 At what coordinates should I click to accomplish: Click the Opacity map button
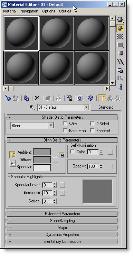click(111, 166)
